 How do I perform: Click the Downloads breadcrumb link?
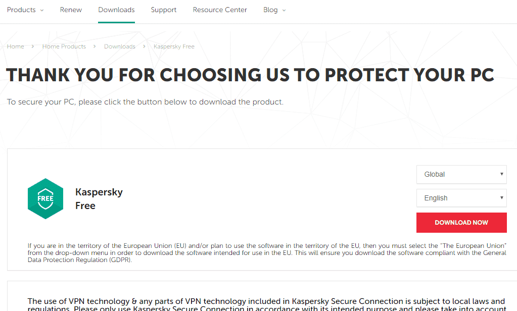click(x=119, y=46)
